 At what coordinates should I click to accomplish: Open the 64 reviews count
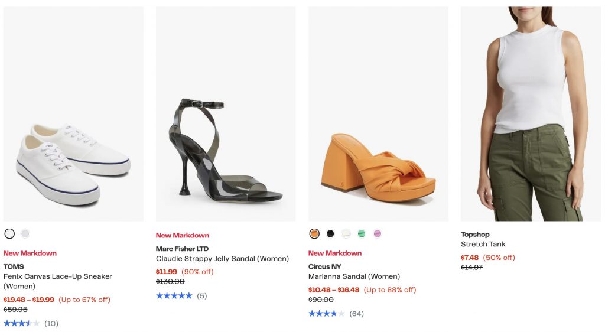[356, 314]
